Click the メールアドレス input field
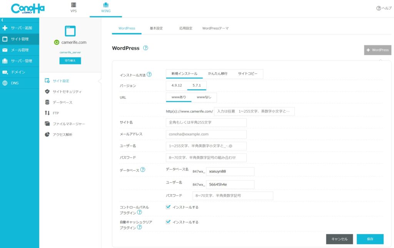 (206, 134)
